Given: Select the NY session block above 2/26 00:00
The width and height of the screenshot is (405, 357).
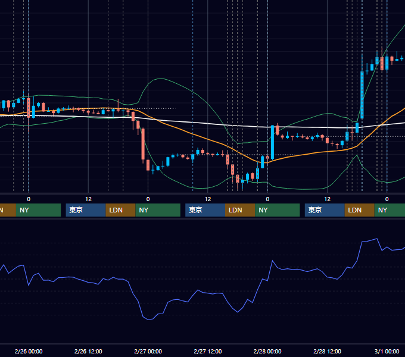Looking at the screenshot, I should 38,210.
